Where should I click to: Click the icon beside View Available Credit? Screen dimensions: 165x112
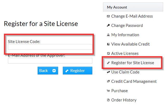coord(108,44)
